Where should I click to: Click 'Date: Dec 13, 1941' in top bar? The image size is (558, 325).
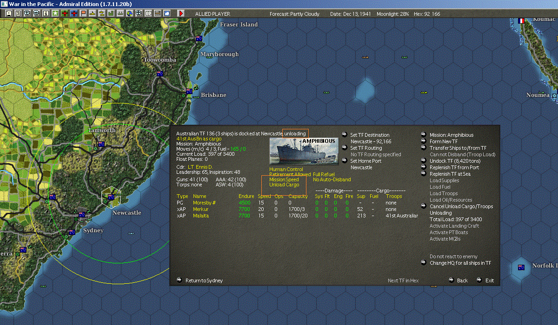[x=351, y=14]
